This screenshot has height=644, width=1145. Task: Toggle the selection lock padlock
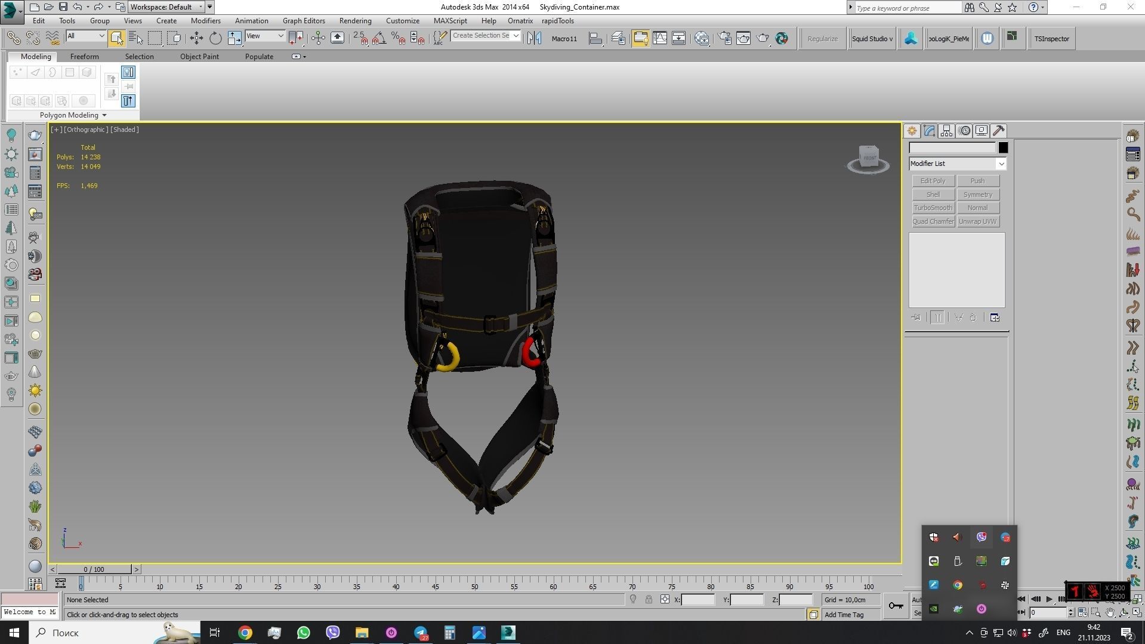(649, 599)
